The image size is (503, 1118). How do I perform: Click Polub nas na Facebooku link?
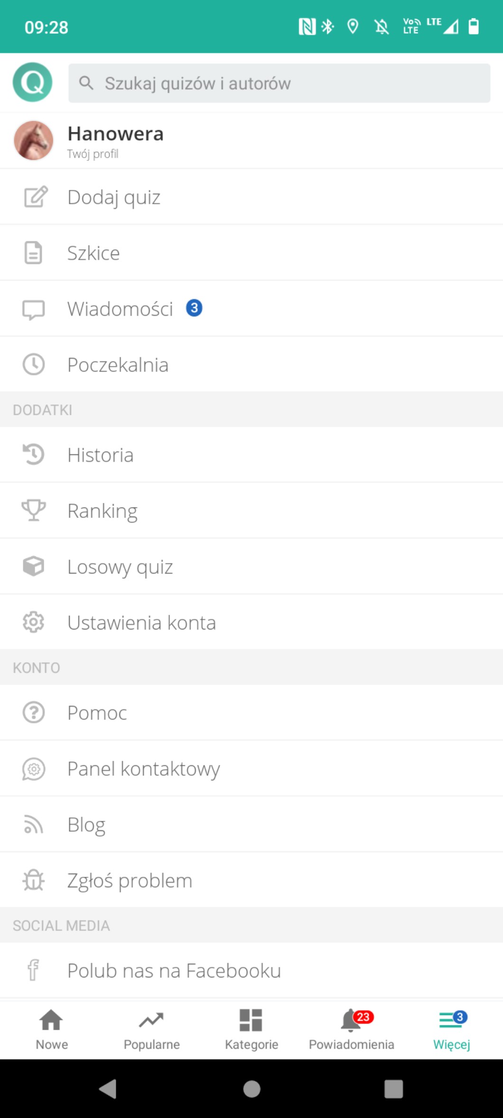(x=174, y=970)
